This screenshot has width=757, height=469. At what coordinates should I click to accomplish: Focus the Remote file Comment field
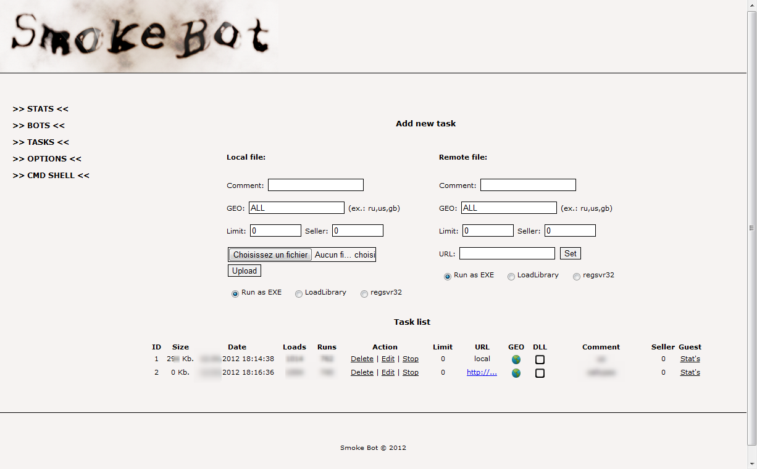coord(528,185)
